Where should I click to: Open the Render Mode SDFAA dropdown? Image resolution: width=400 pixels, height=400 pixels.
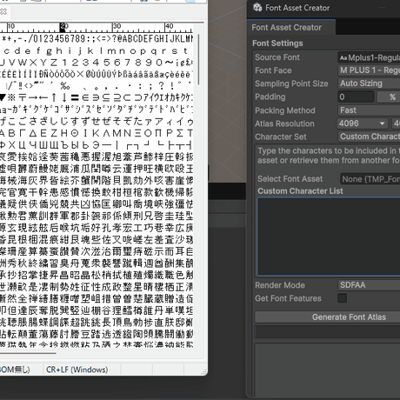pos(369,285)
